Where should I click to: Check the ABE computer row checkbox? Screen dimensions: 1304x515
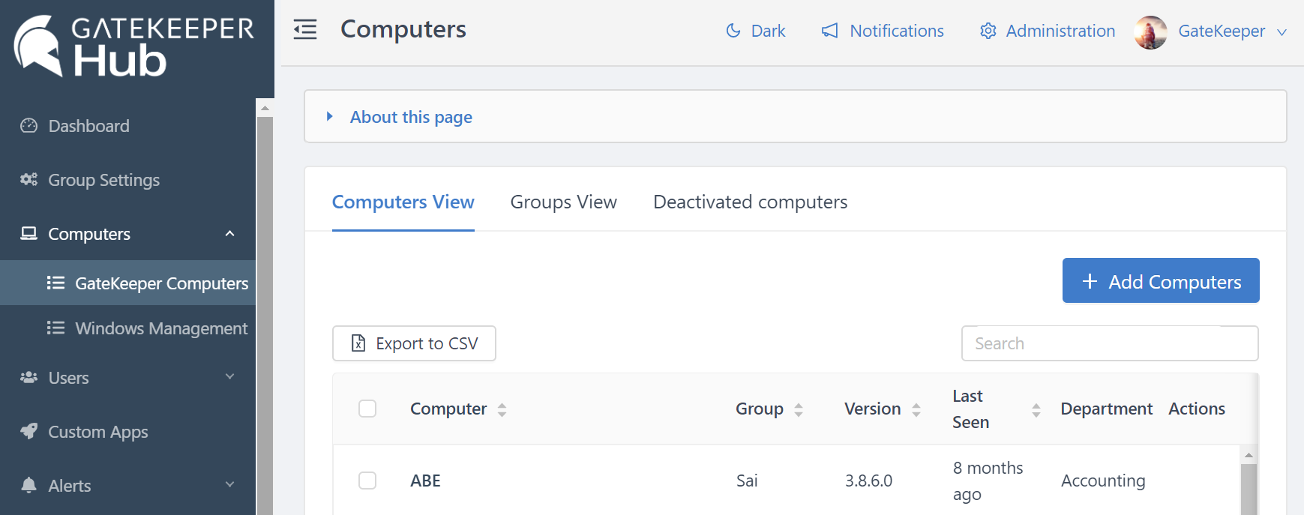pyautogui.click(x=367, y=481)
